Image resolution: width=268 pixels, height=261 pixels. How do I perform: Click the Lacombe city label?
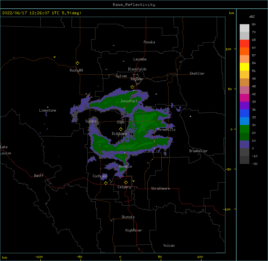pos(140,59)
